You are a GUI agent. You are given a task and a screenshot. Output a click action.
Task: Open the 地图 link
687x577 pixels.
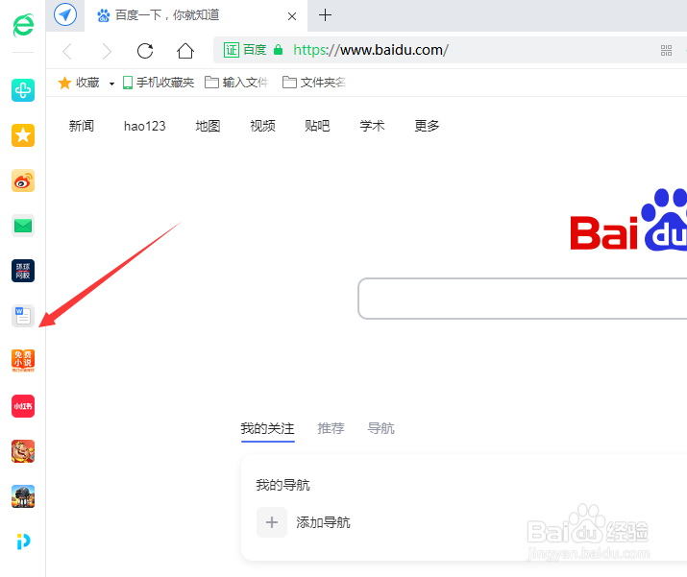pos(208,126)
